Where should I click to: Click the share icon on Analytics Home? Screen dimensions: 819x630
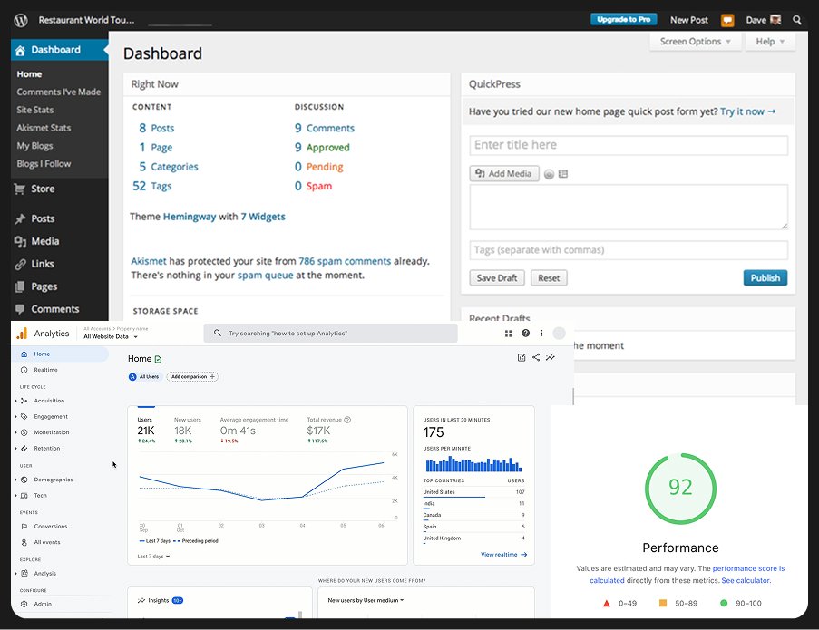click(536, 358)
